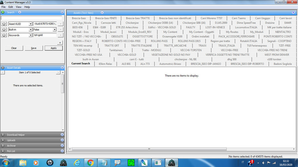
Task: Apply the search filters
Action: [x=54, y=48]
